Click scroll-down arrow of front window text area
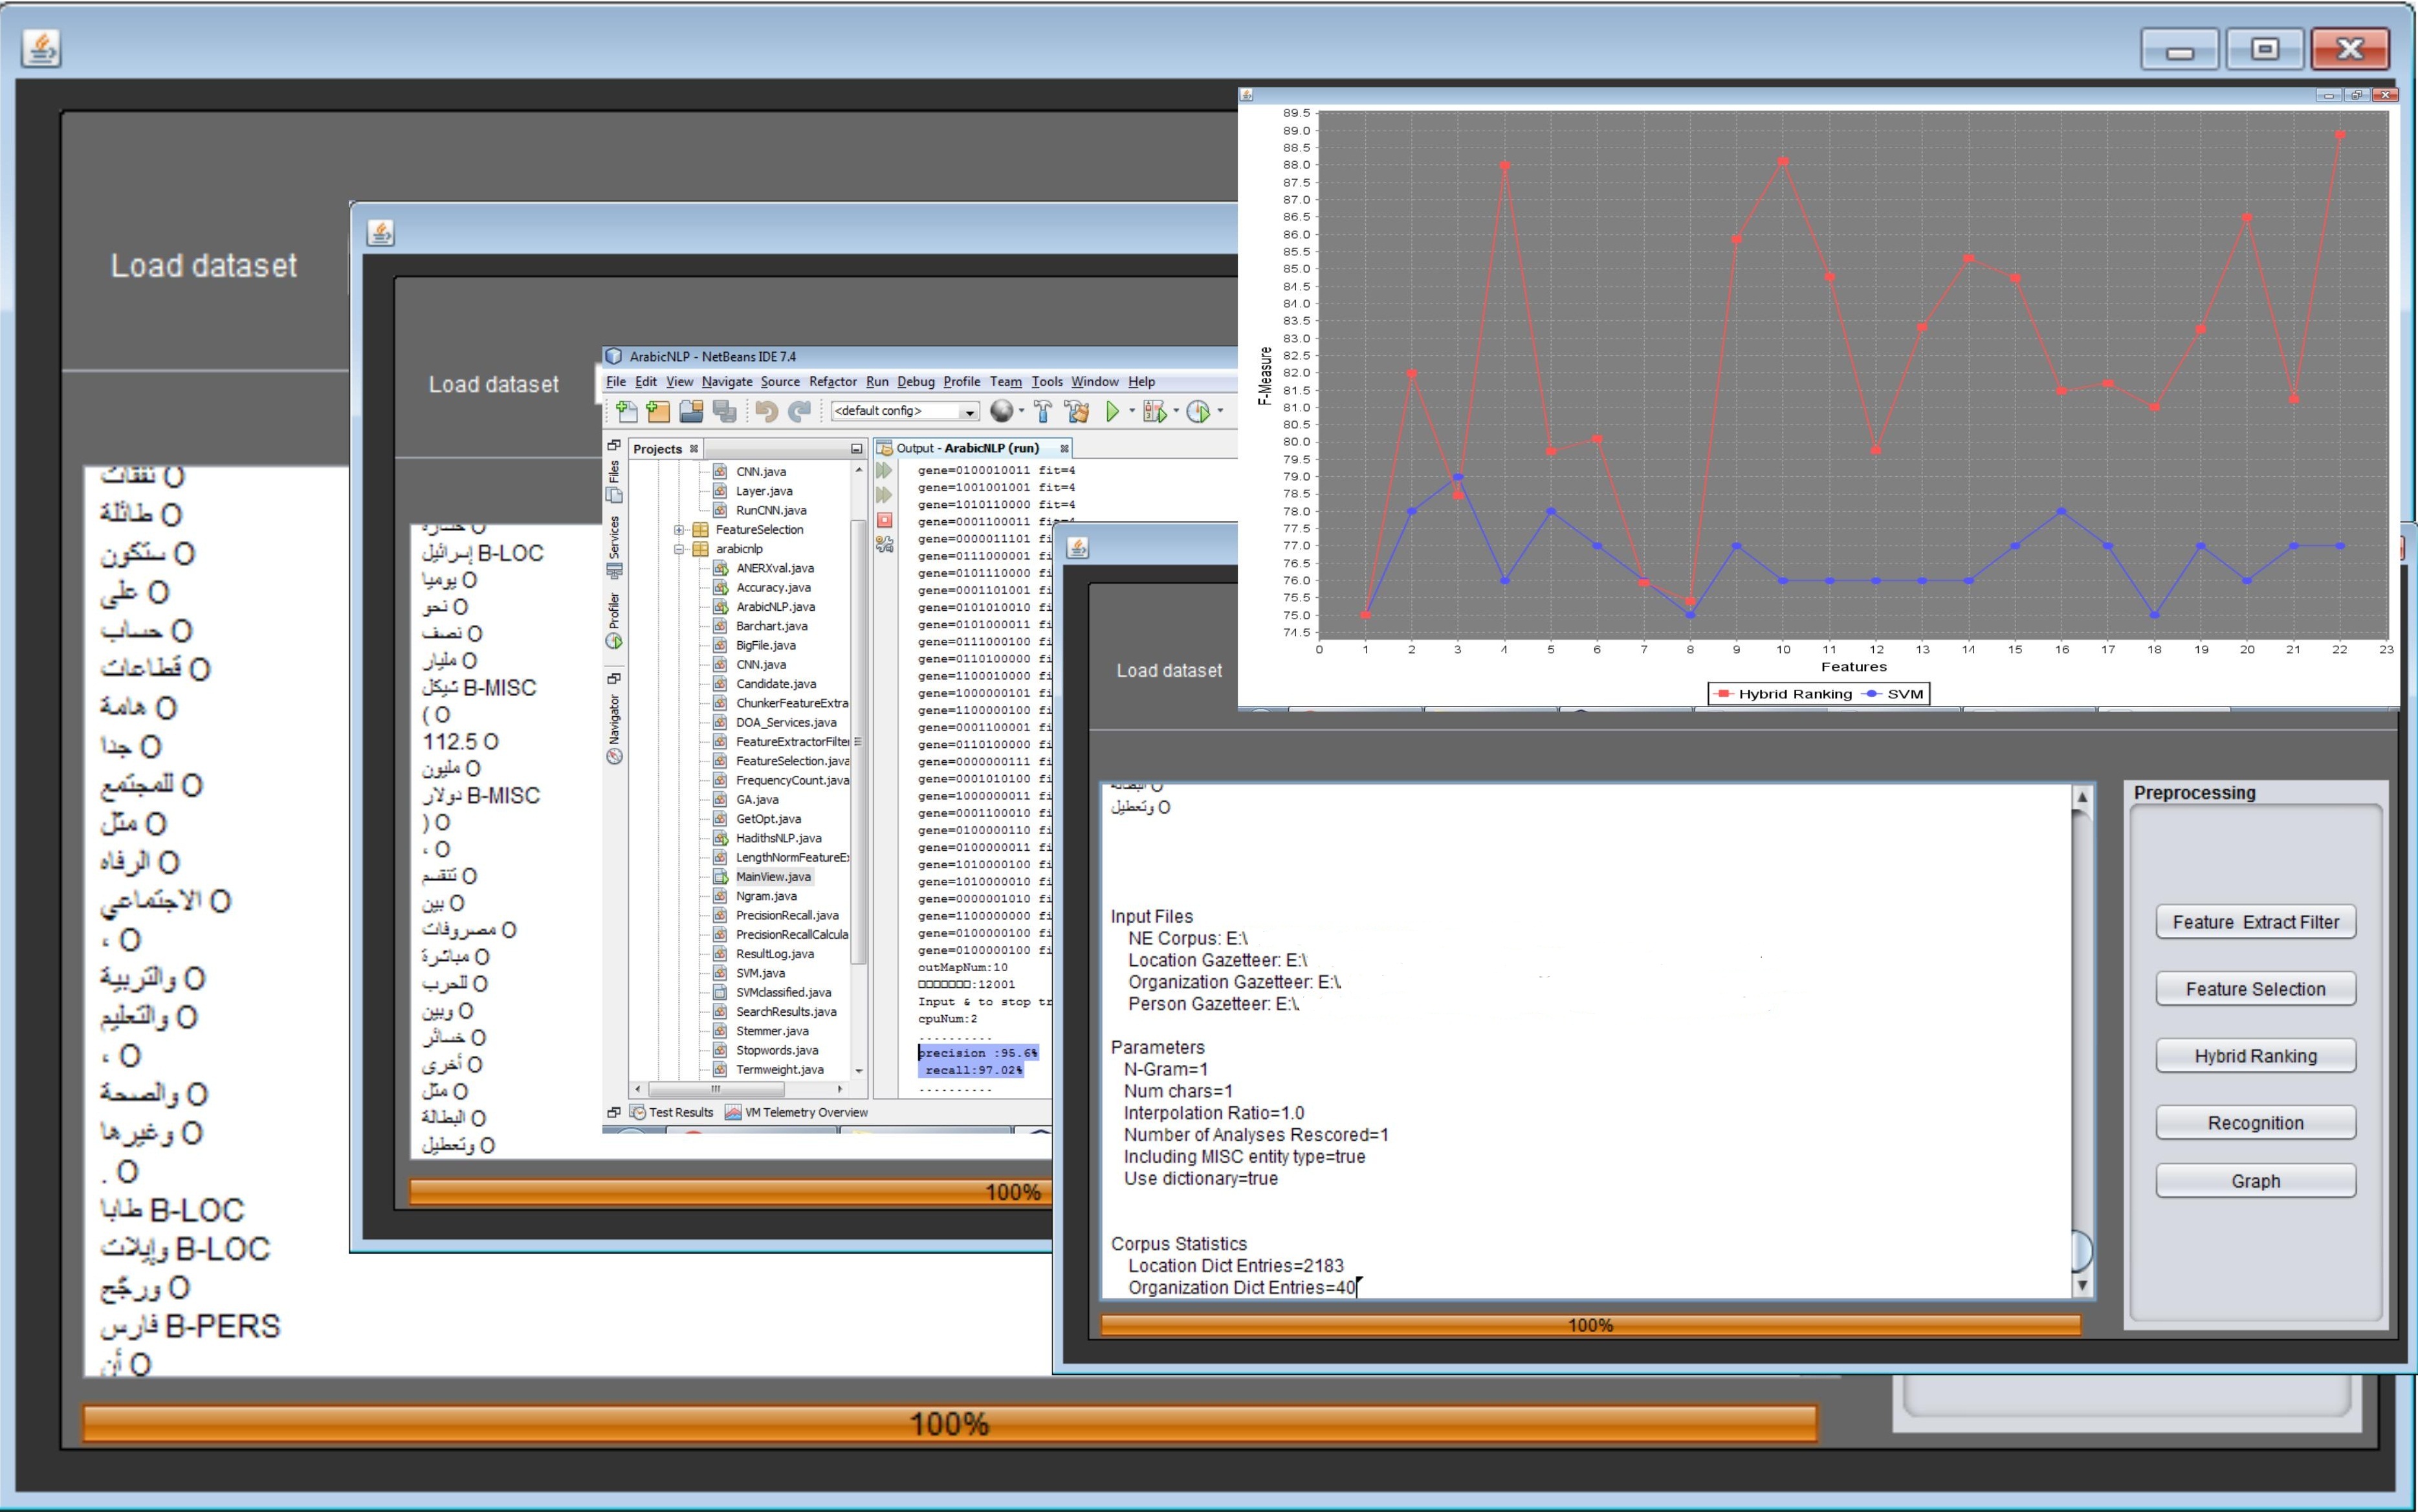Screen dimensions: 2418x1512 pos(2082,1285)
